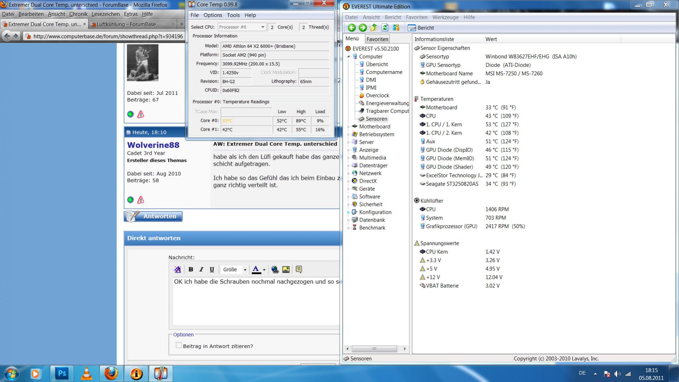This screenshot has height=382, width=679.
Task: Go back with EVEREST green left arrow
Action: (351, 28)
